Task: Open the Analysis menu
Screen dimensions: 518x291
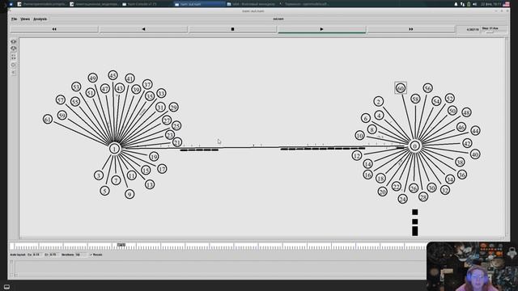Action: (x=40, y=19)
